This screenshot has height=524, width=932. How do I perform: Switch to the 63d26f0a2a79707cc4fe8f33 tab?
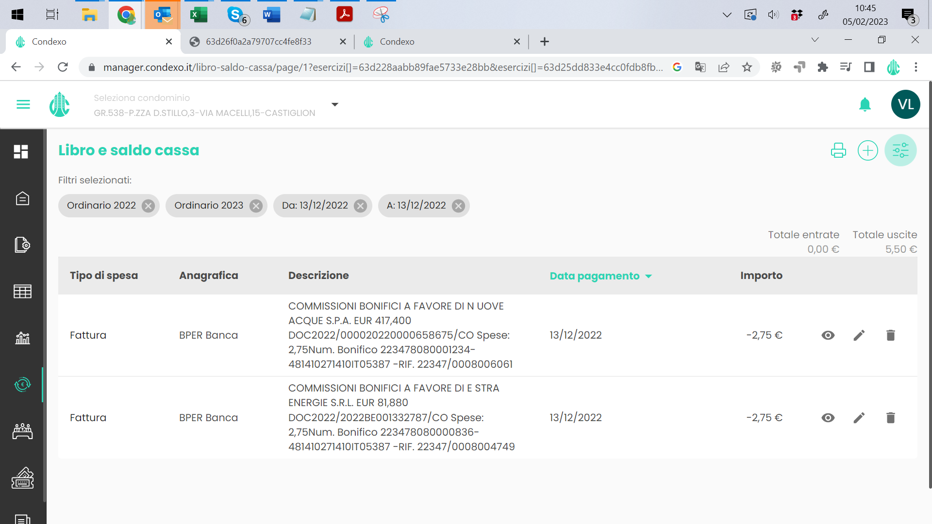pos(259,42)
